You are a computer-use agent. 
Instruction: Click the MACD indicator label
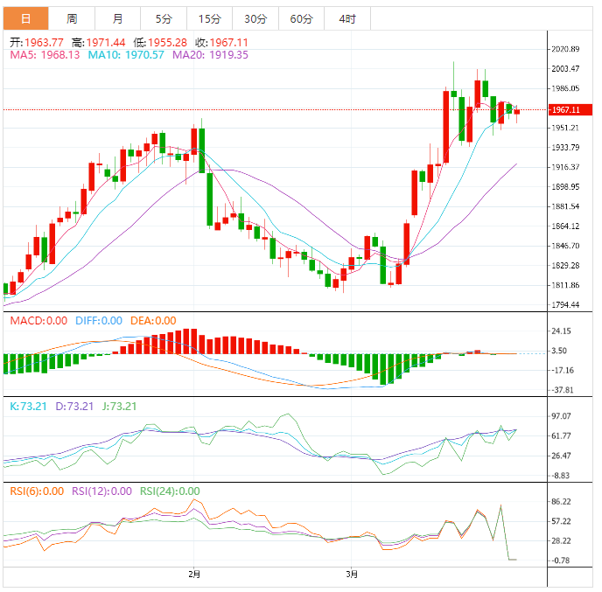coord(38,321)
